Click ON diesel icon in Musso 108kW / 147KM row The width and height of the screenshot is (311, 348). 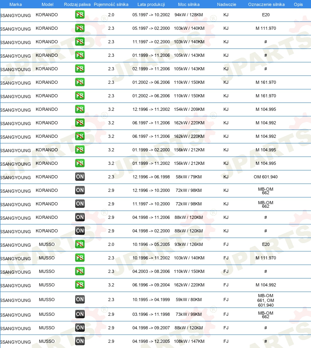coord(80,341)
